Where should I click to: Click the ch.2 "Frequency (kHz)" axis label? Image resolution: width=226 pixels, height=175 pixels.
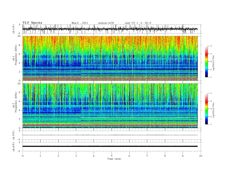(16, 102)
